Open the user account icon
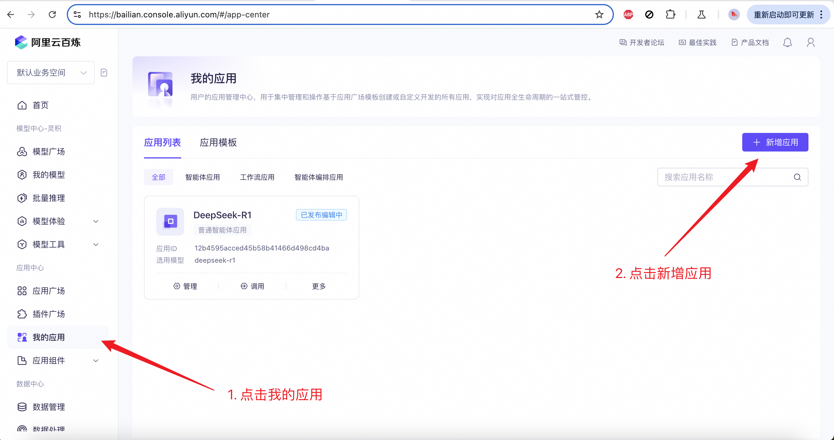The height and width of the screenshot is (440, 834). [810, 42]
